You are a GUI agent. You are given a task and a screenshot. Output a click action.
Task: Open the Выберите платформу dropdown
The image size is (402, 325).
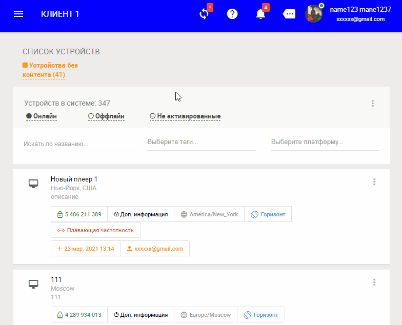pyautogui.click(x=325, y=142)
